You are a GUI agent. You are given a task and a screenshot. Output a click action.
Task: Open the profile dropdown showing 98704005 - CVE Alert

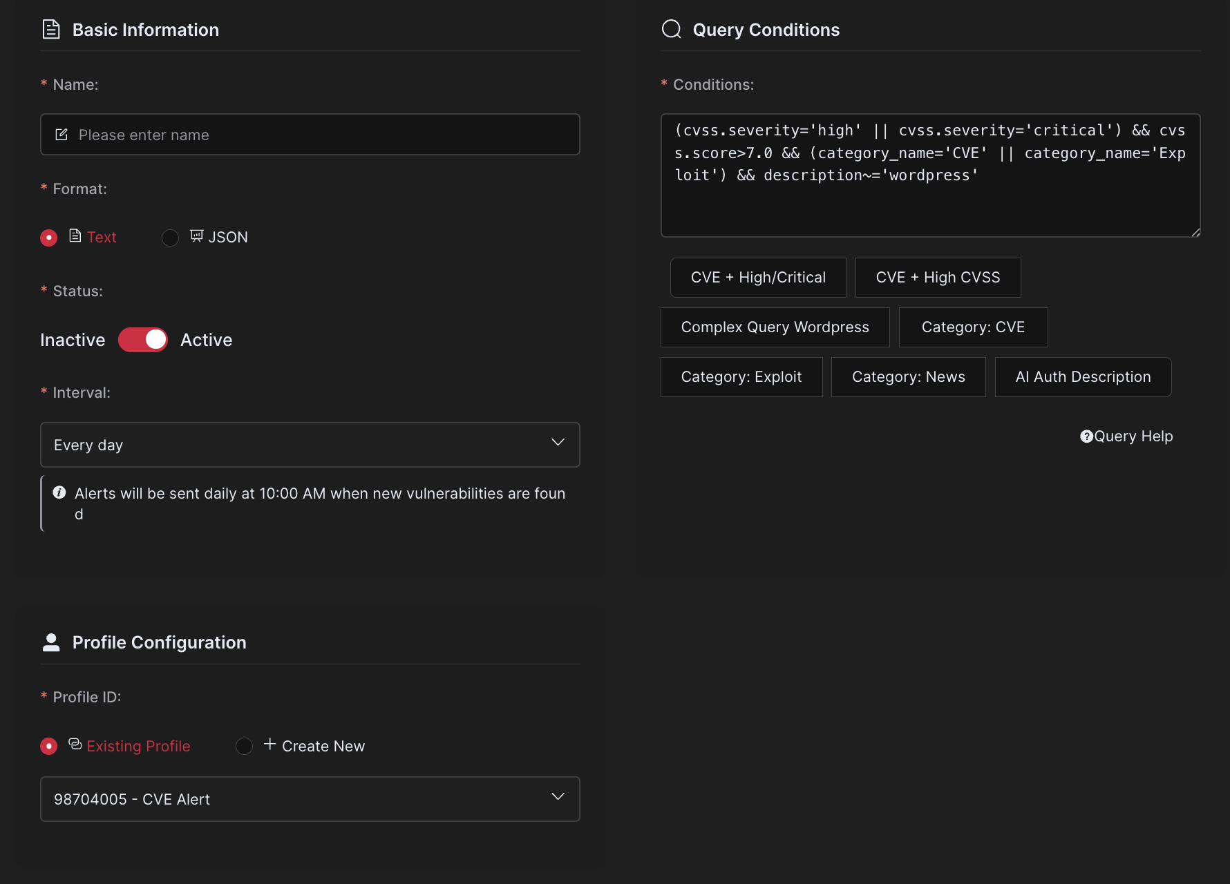[x=310, y=799]
